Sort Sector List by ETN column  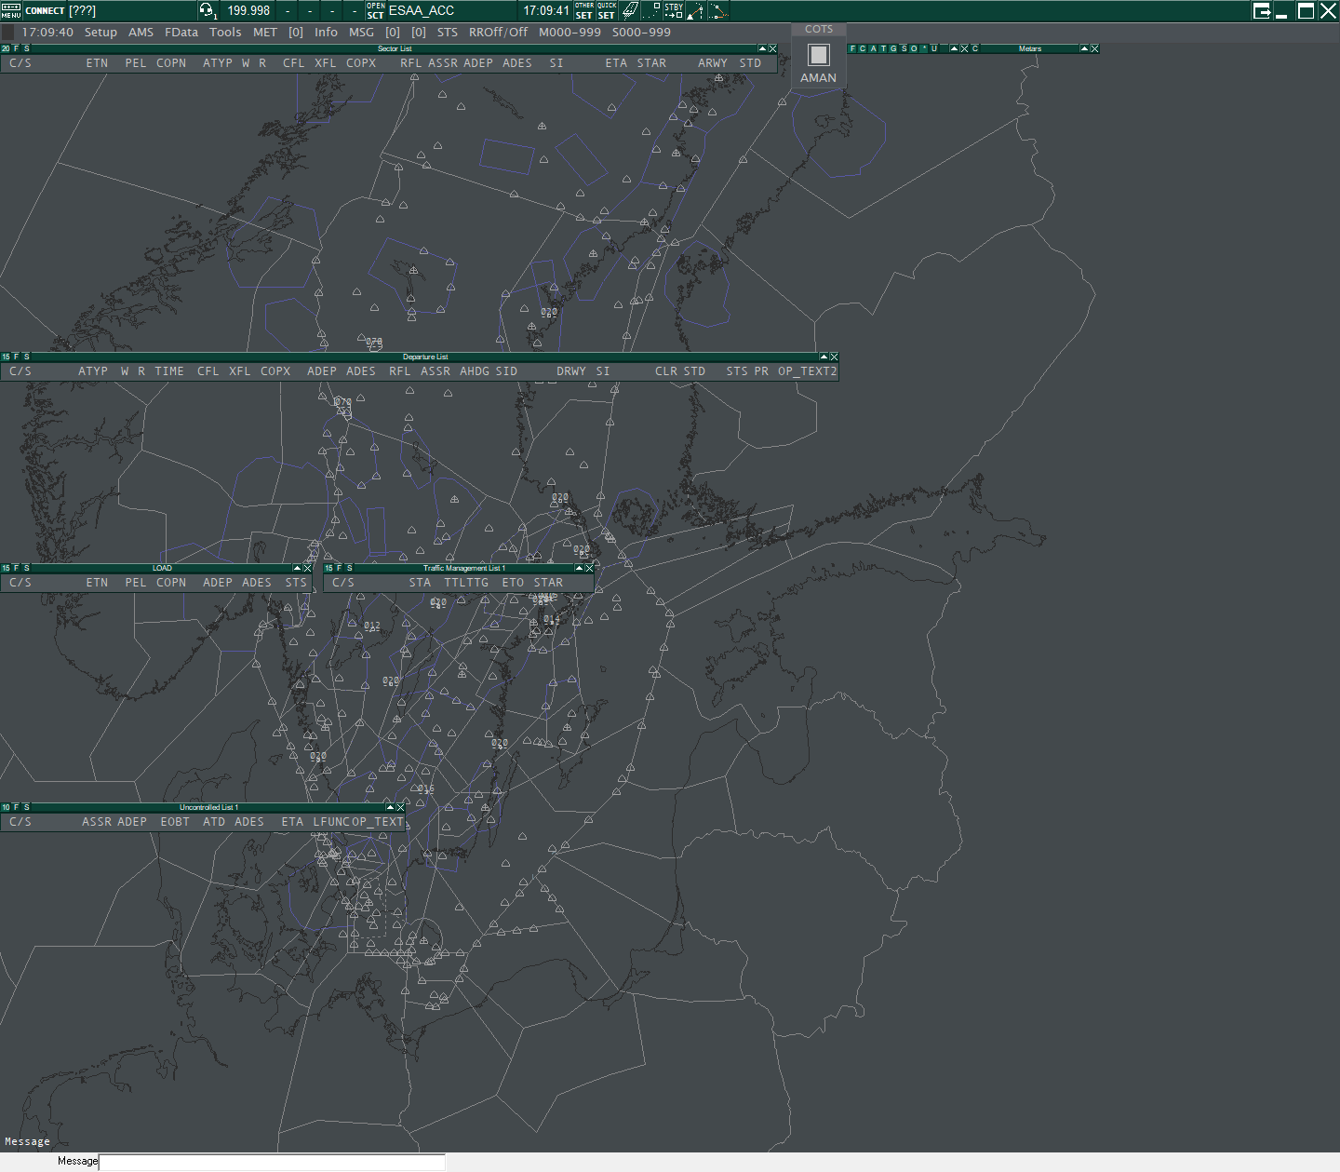tap(97, 63)
